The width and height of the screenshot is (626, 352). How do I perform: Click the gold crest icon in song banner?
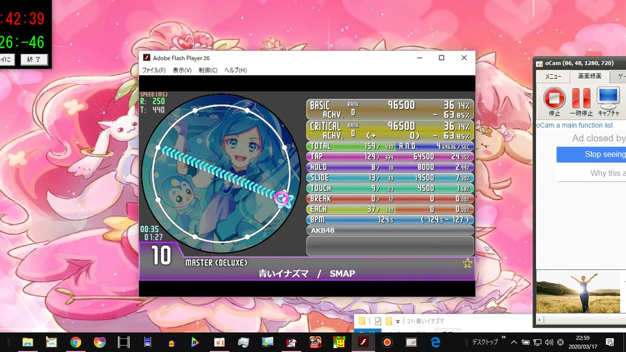[x=468, y=263]
